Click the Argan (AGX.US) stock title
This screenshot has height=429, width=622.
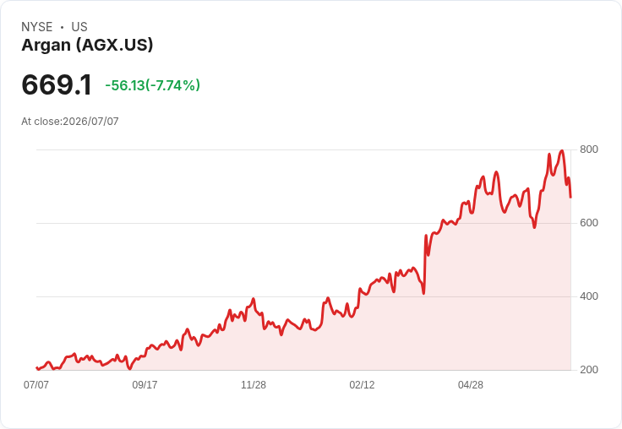[87, 45]
